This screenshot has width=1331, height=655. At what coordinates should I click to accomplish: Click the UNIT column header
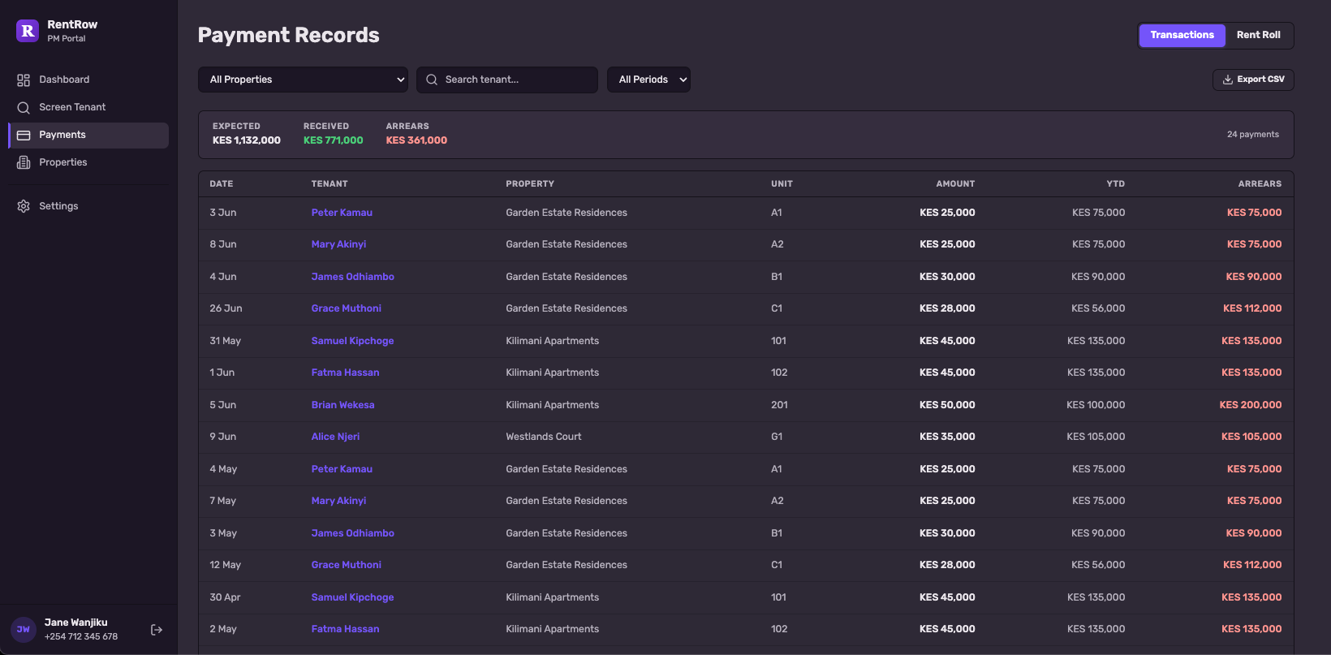[782, 184]
